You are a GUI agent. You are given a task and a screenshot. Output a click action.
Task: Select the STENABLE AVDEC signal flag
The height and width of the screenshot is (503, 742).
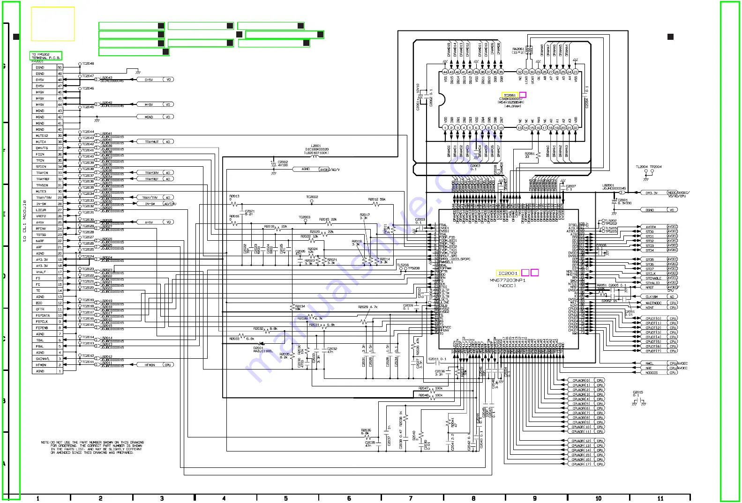pos(659,278)
